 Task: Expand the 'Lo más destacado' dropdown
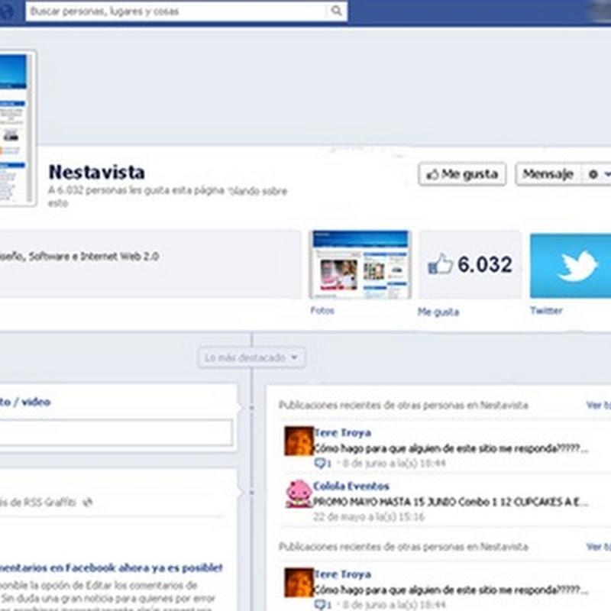[252, 357]
